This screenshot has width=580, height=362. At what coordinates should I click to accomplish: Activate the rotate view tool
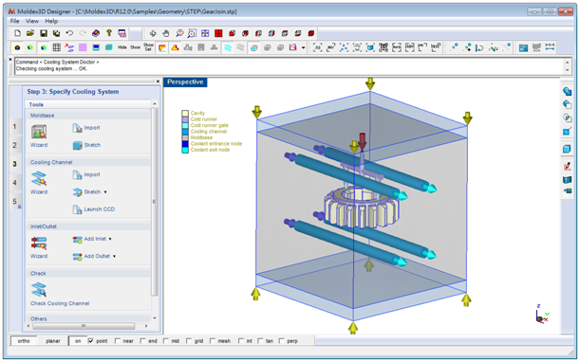153,33
